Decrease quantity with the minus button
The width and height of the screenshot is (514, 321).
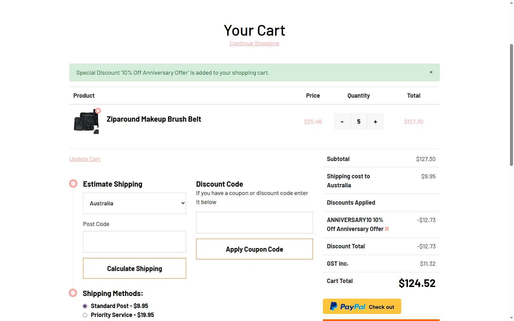342,122
